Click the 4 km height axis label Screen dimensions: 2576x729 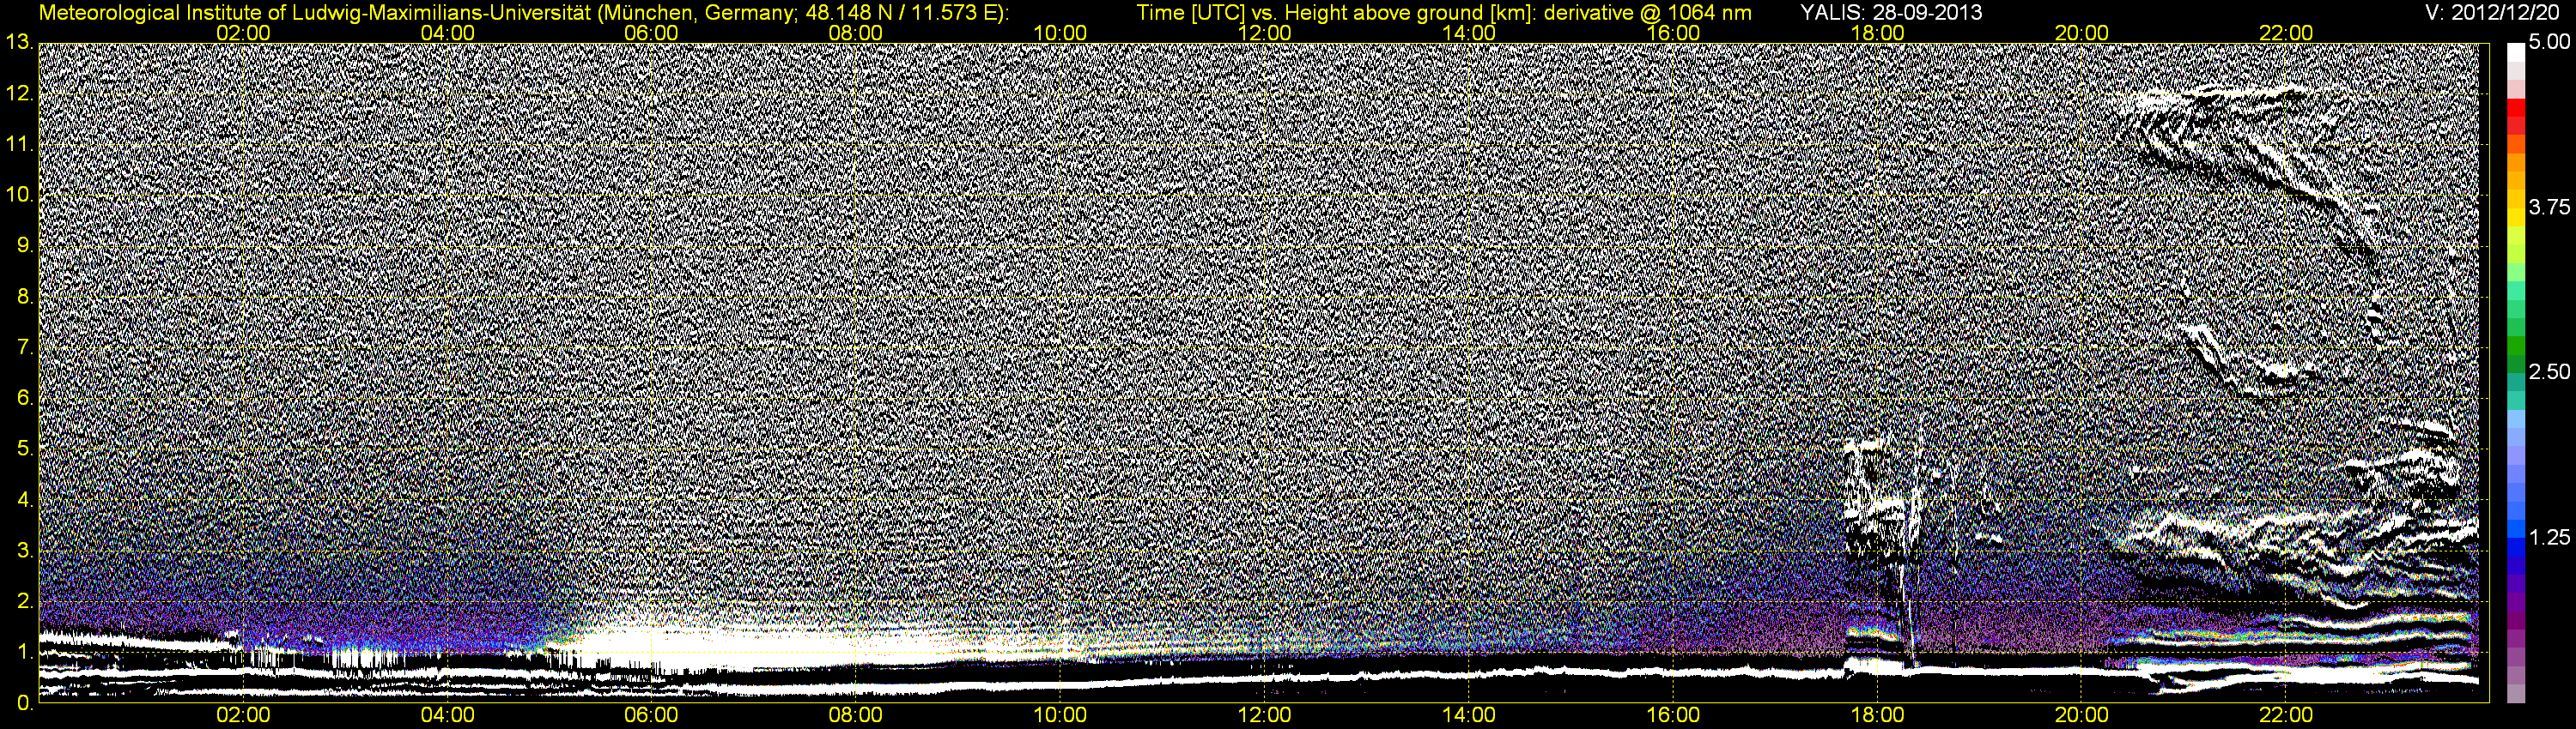(x=25, y=500)
